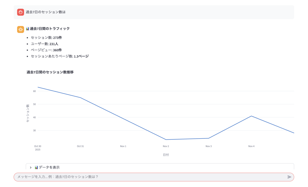Select the セッションあたりページ数 bullet

(x=60, y=56)
